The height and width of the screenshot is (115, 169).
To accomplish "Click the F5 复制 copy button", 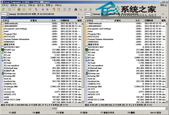I will (60, 113).
